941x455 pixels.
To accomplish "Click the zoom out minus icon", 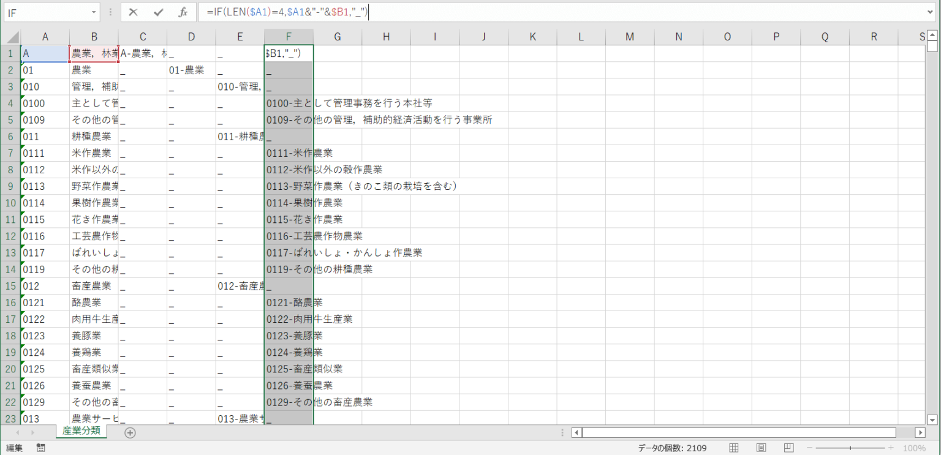I will 810,448.
